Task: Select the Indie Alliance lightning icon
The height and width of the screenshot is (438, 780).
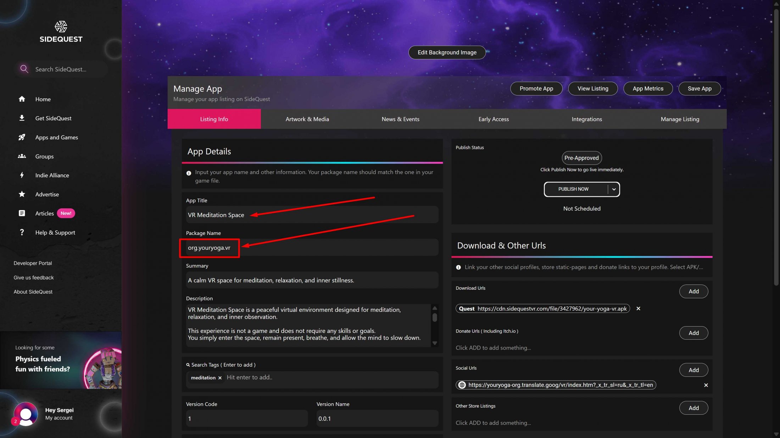Action: (x=22, y=175)
